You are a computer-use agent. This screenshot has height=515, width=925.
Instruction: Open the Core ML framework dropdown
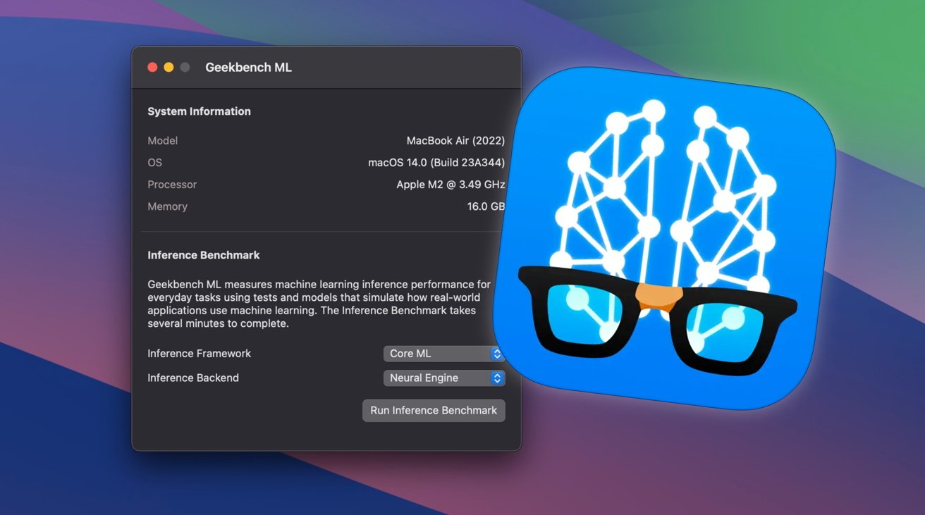[443, 354]
